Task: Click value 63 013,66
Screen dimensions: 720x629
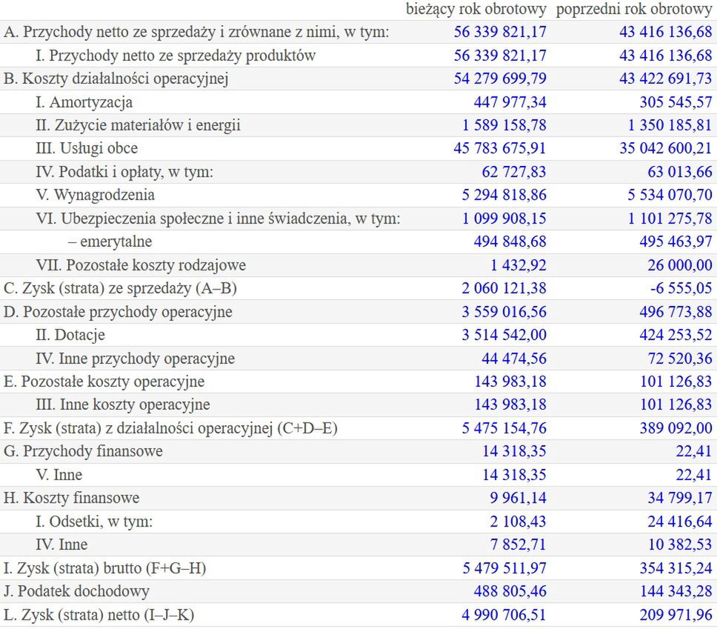Action: (680, 172)
